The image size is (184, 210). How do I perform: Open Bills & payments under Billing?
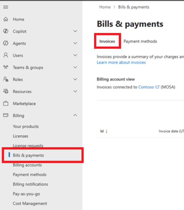28,155
